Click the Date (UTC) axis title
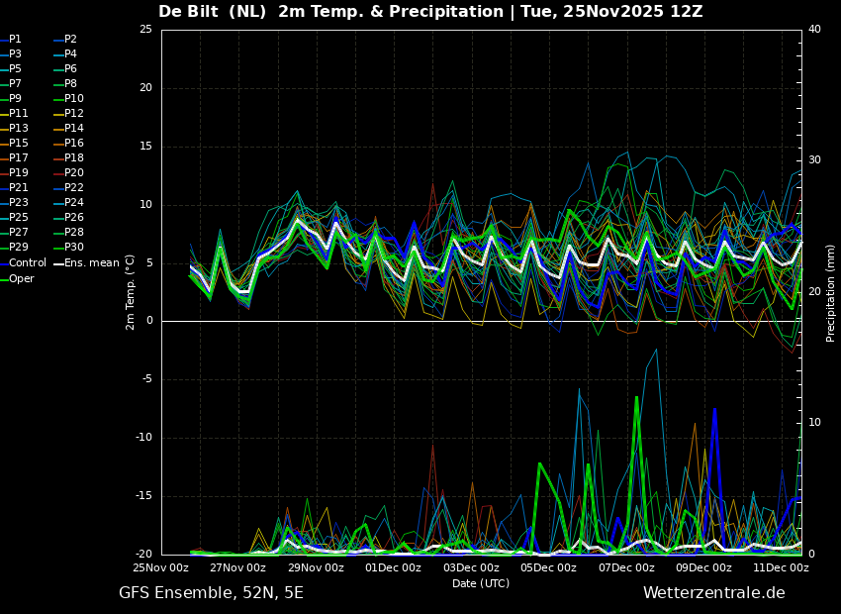 coord(481,583)
